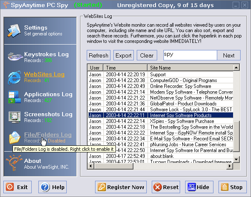Select 'The Bestselling Spy Software' row
The width and height of the screenshot is (251, 197).
pos(160,127)
